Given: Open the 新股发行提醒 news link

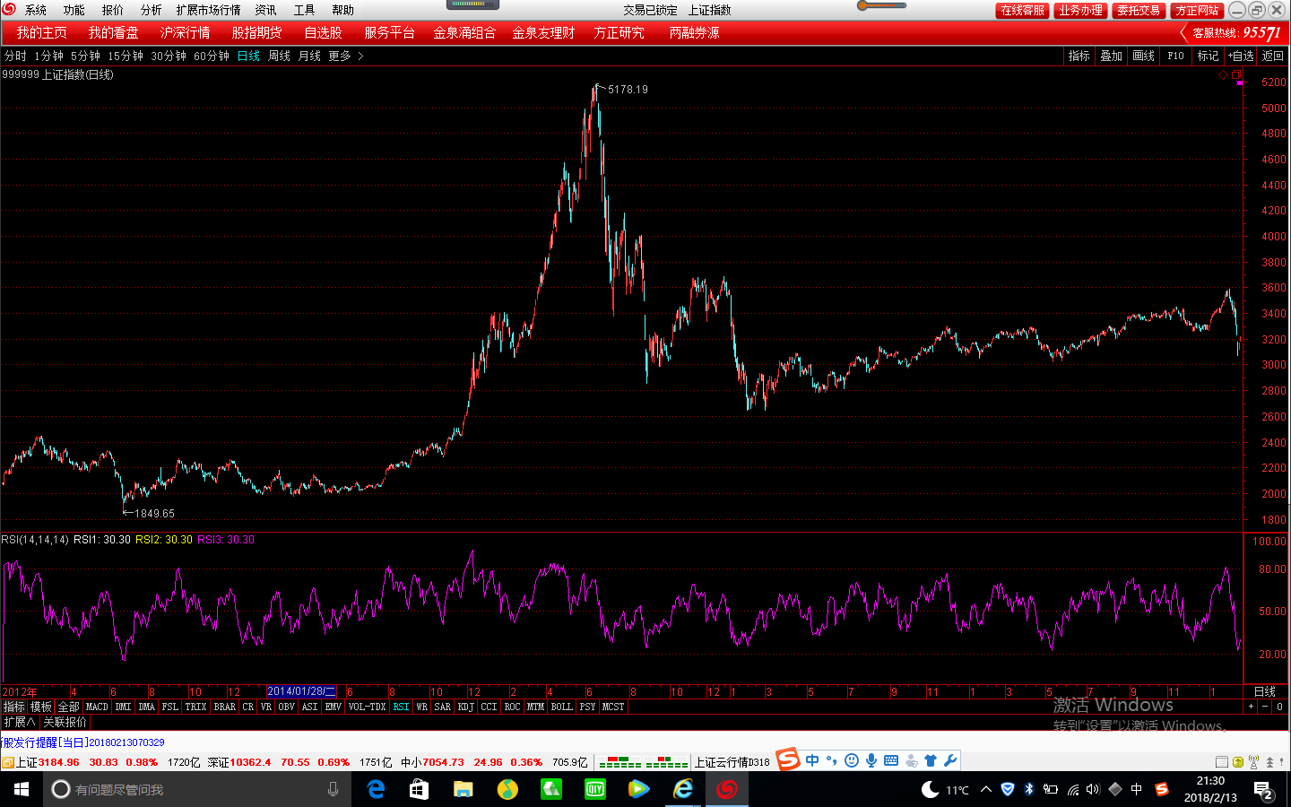Looking at the screenshot, I should point(82,742).
